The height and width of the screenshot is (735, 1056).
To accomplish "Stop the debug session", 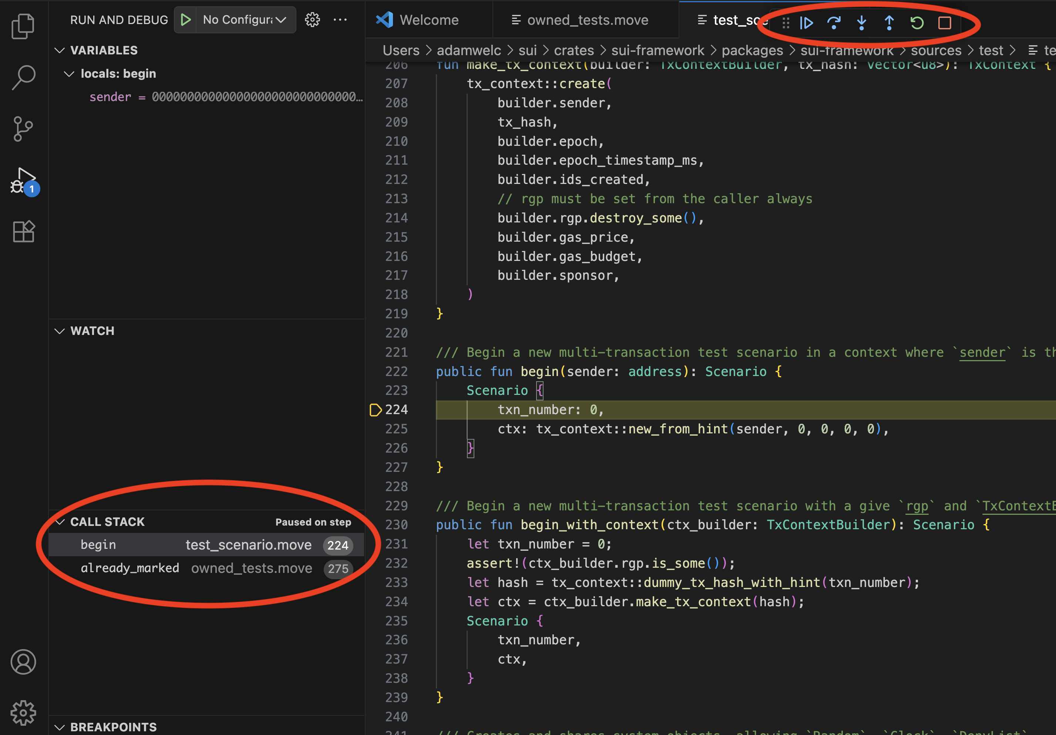I will 945,23.
